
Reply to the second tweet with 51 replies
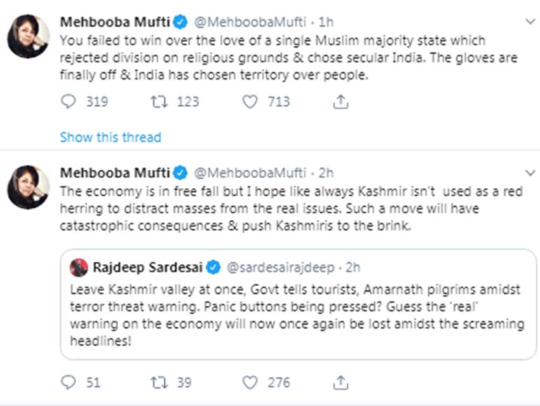tap(69, 382)
